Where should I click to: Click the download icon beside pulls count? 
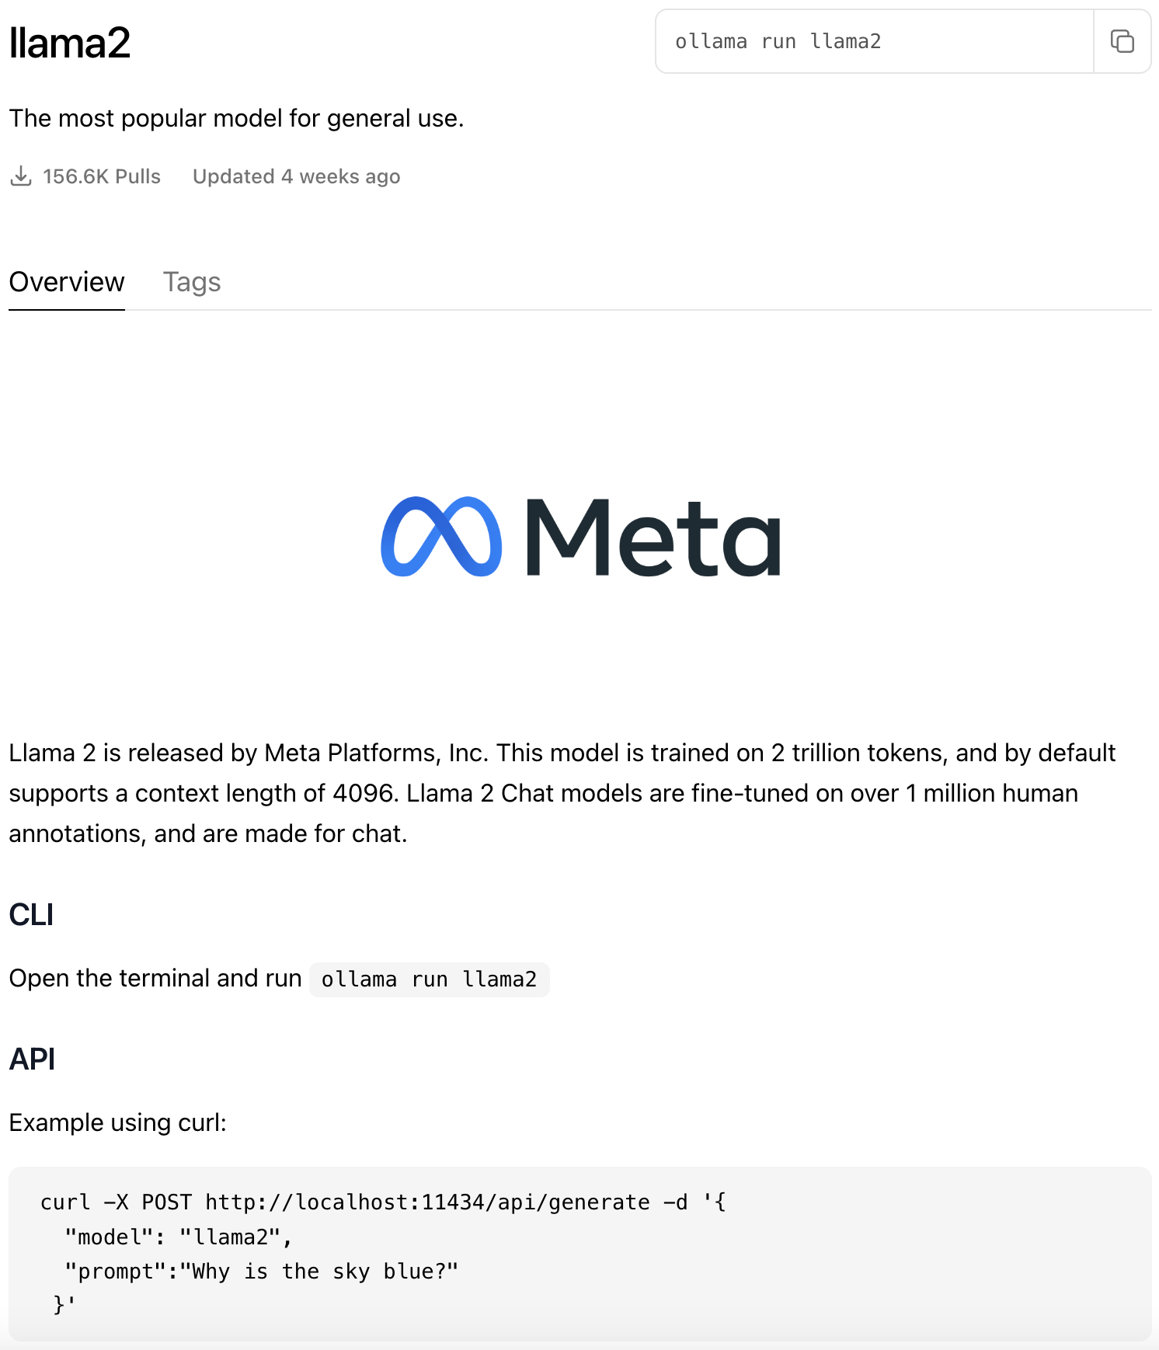click(x=21, y=176)
